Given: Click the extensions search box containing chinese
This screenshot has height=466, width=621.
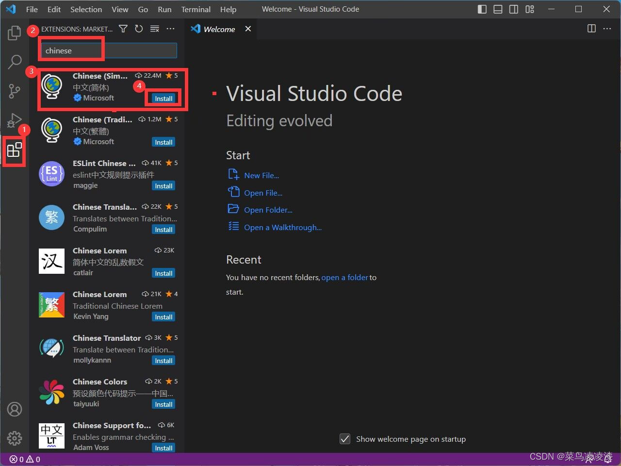Looking at the screenshot, I should (109, 50).
